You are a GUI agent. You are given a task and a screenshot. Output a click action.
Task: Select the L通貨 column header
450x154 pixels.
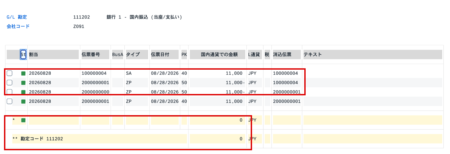(255, 54)
